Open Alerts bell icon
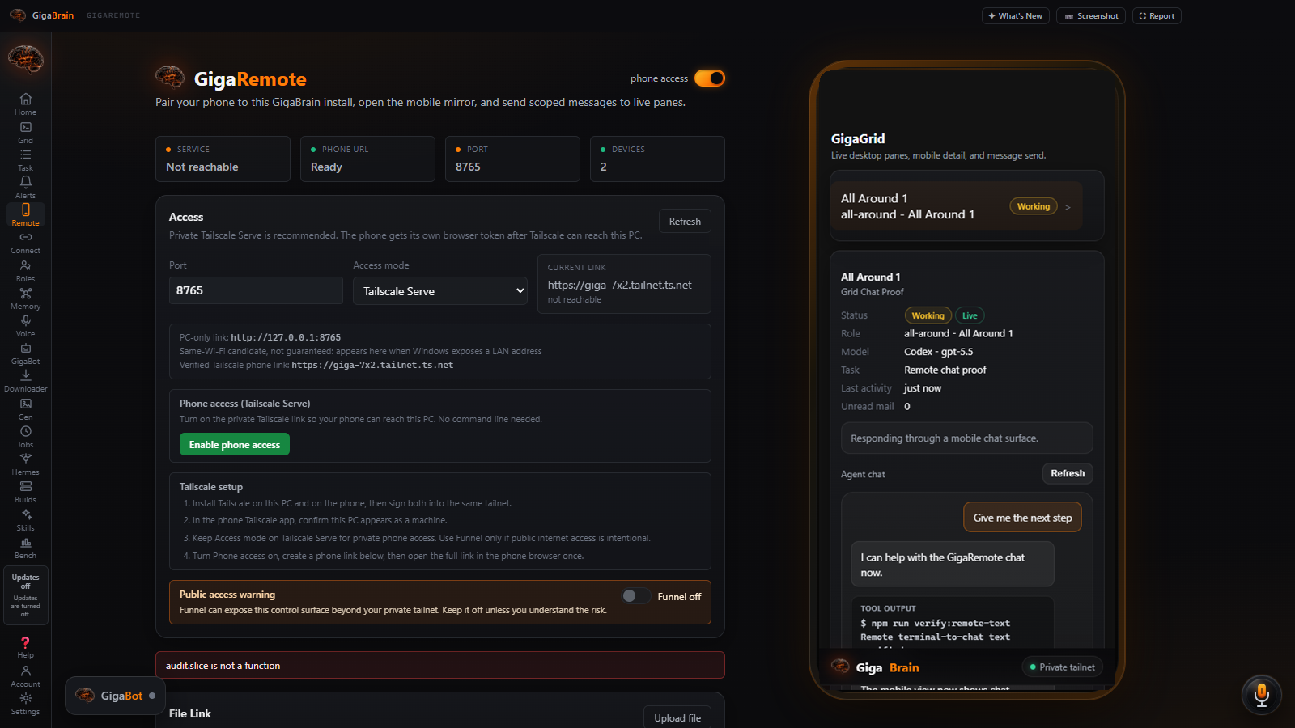The image size is (1295, 728). click(x=25, y=187)
